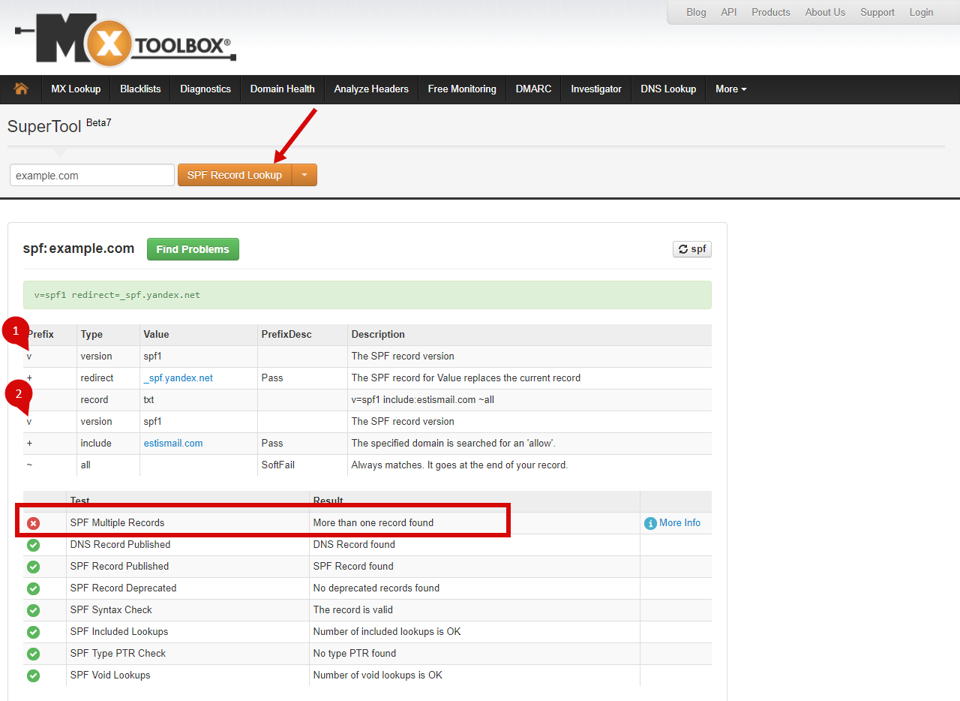Open the MX Lookup tab
Screen dimensions: 960x701
click(x=76, y=89)
